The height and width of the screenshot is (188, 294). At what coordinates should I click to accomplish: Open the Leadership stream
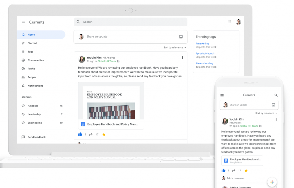pyautogui.click(x=42, y=114)
